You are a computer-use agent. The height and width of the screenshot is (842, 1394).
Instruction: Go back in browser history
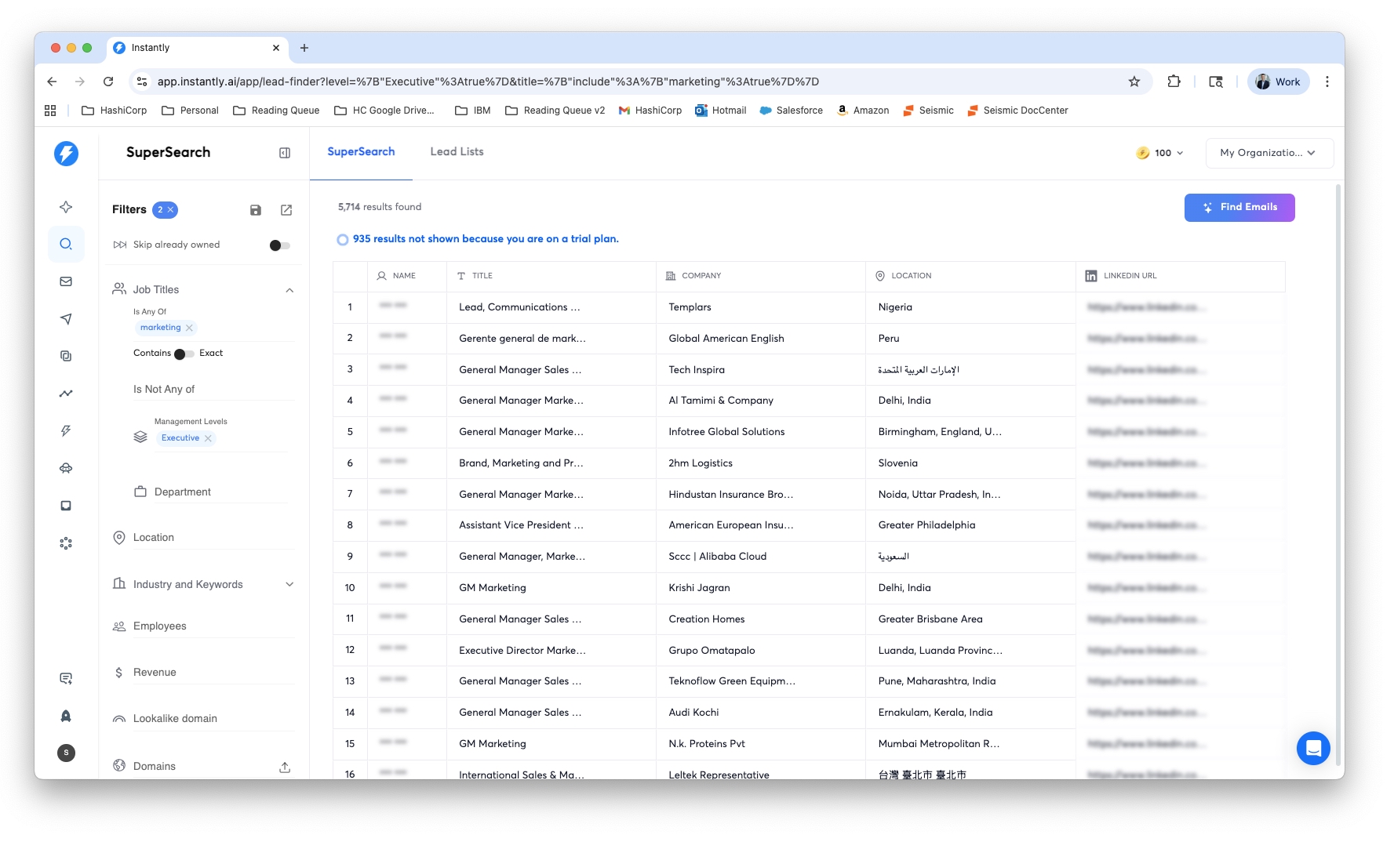coord(52,82)
